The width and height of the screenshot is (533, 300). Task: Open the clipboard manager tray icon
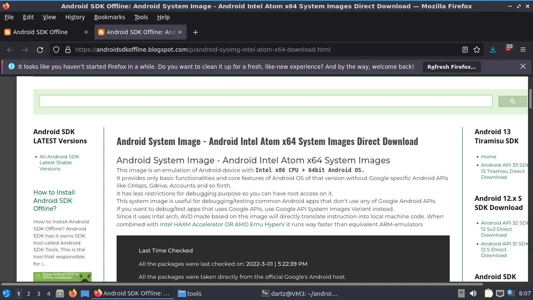coord(488,293)
